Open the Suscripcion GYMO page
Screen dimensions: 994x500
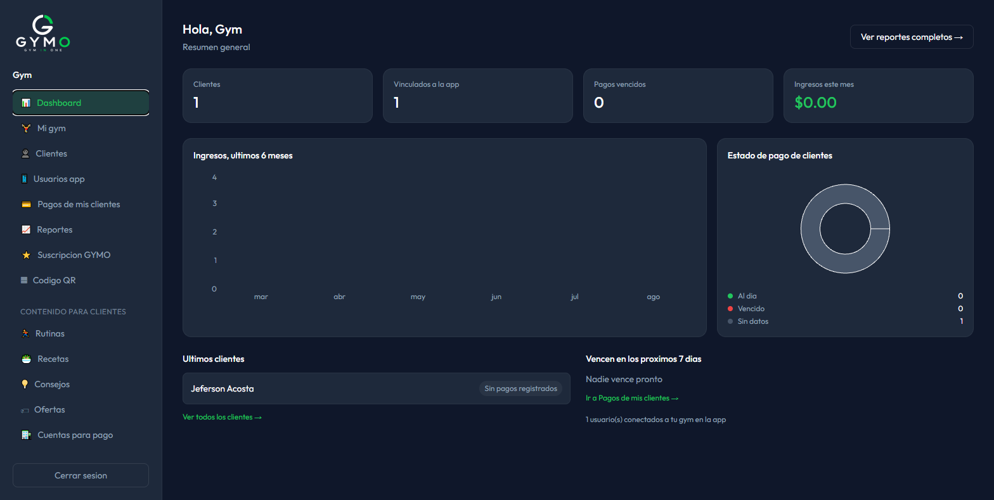click(x=81, y=255)
